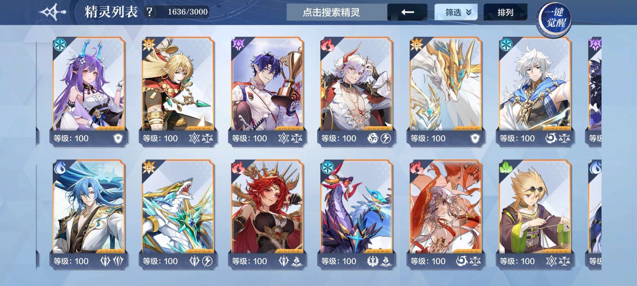Image resolution: width=637 pixels, height=286 pixels.
Task: Click lightning bolt icon on red-horned spirit card
Action: (x=386, y=138)
